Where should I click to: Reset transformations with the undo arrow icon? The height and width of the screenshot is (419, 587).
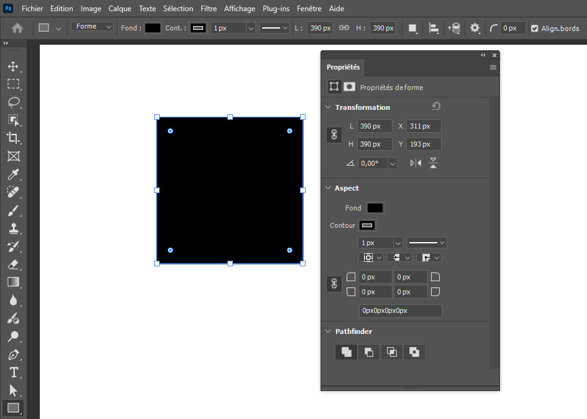(436, 106)
